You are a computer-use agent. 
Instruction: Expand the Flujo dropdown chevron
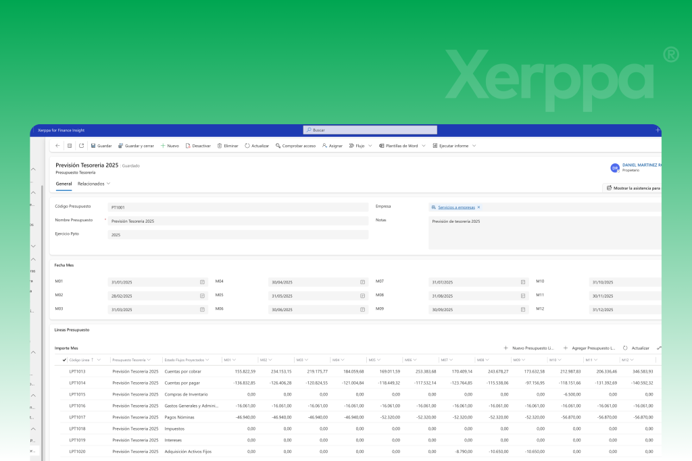370,146
